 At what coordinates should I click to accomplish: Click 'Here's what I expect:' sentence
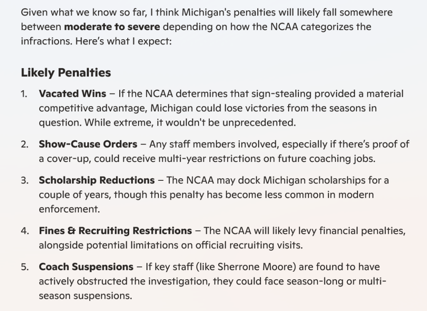click(x=123, y=41)
